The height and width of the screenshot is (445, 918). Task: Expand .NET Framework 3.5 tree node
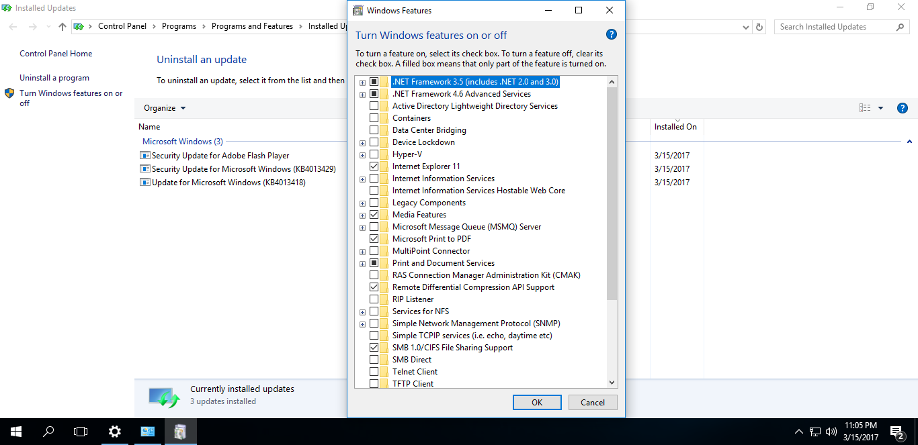pyautogui.click(x=363, y=83)
